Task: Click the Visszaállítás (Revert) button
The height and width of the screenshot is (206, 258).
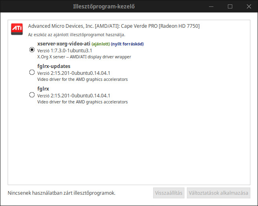Action: pyautogui.click(x=169, y=193)
